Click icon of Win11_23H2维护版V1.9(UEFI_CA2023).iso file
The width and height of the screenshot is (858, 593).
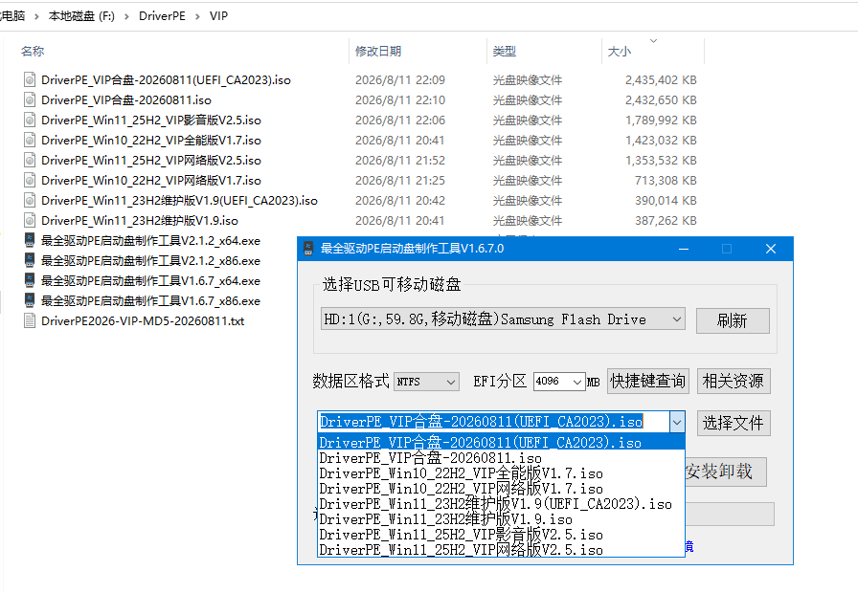pos(30,201)
